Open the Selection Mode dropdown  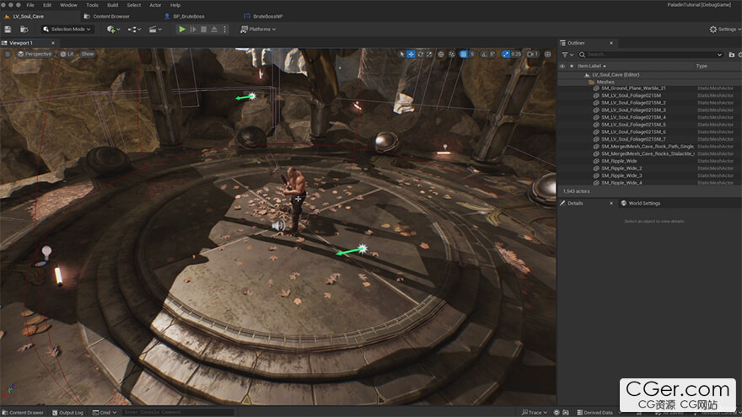[x=67, y=29]
